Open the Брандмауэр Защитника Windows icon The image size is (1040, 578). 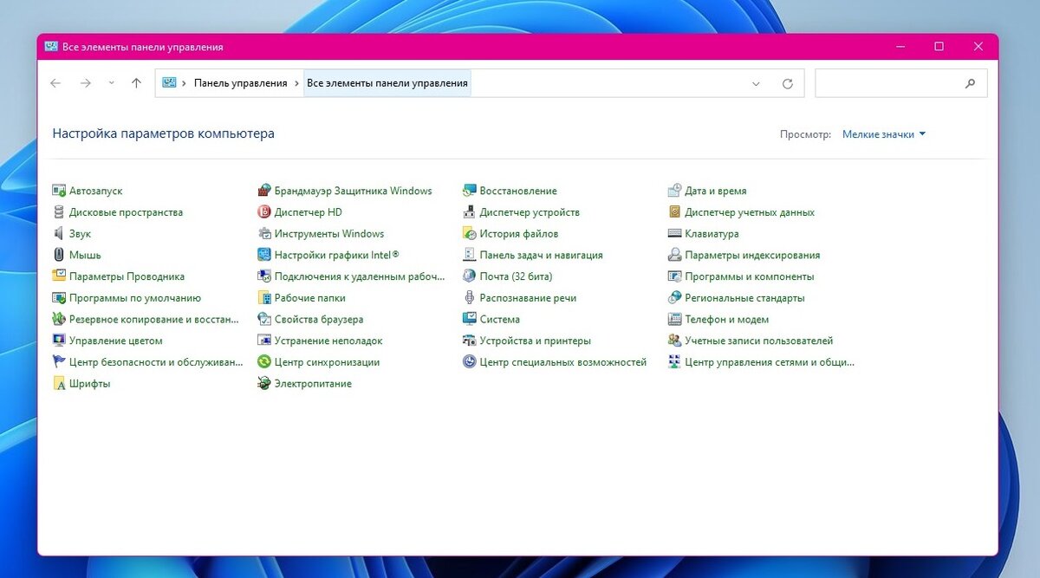(264, 191)
